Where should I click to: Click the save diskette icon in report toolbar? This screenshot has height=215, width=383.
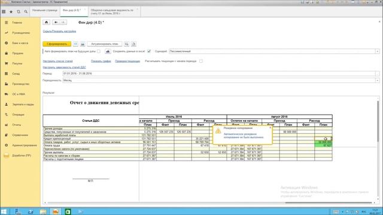[83, 44]
